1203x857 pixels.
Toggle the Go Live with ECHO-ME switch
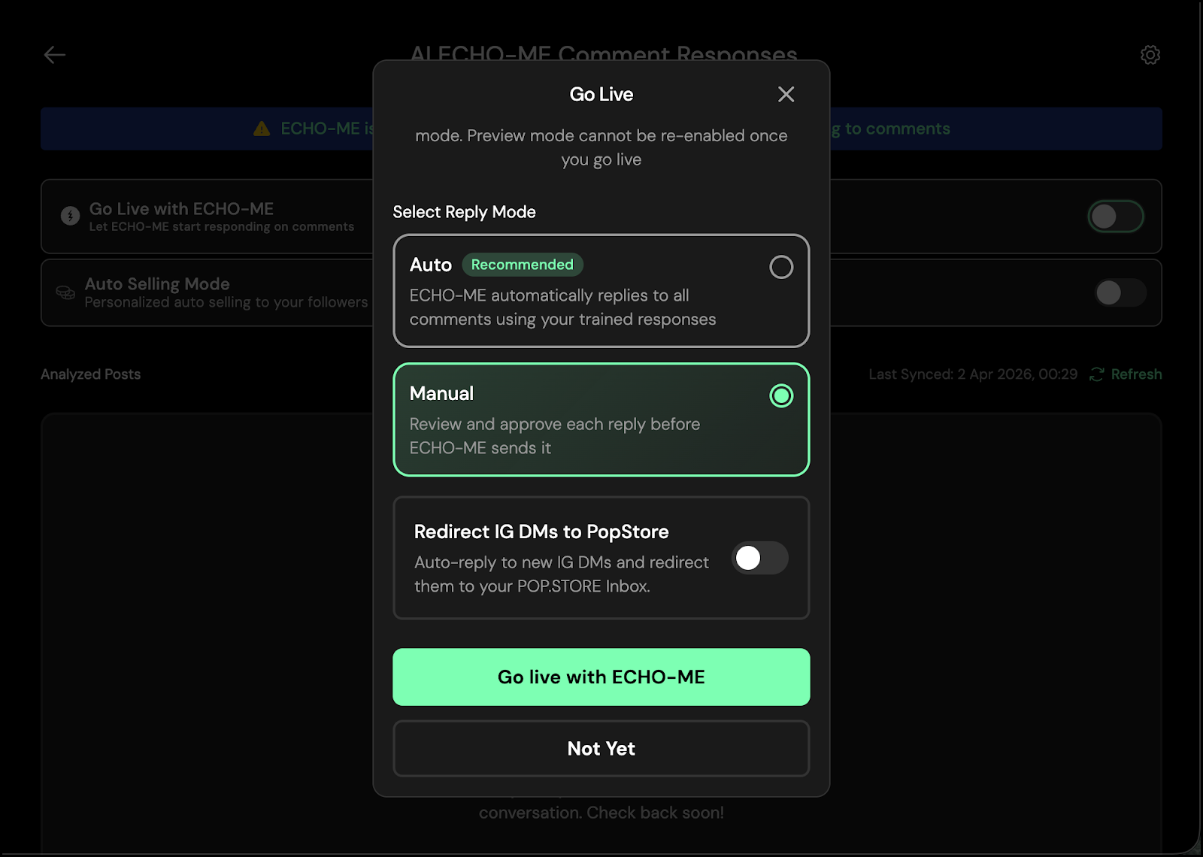(1116, 217)
